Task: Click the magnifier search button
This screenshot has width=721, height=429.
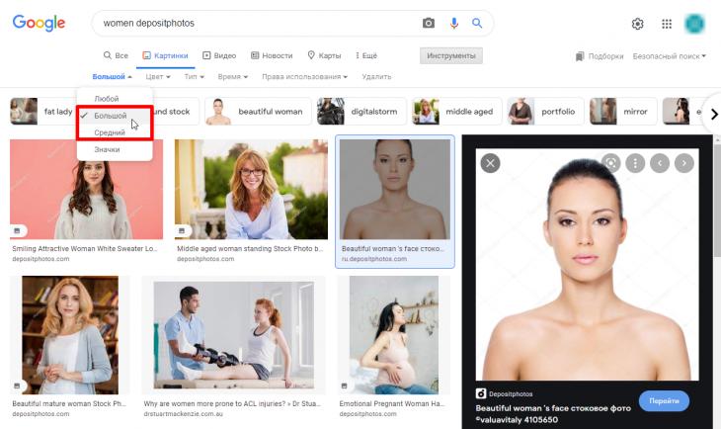Action: coord(477,23)
